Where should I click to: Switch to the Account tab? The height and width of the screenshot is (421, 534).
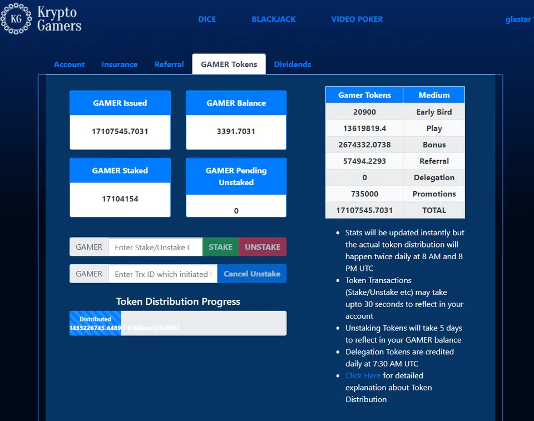tap(69, 65)
